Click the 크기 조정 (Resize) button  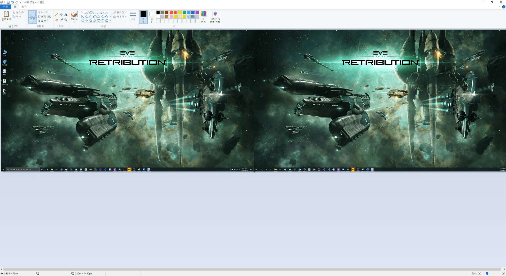(x=44, y=17)
